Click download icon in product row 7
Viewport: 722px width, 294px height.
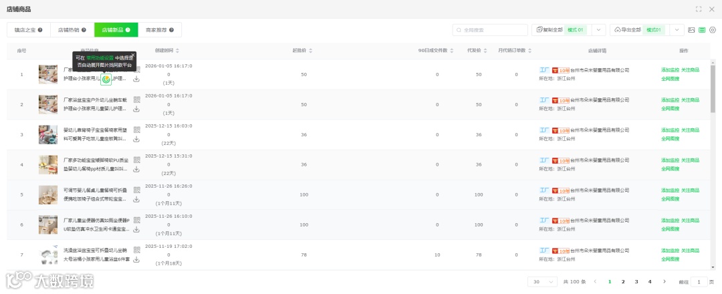(136, 259)
